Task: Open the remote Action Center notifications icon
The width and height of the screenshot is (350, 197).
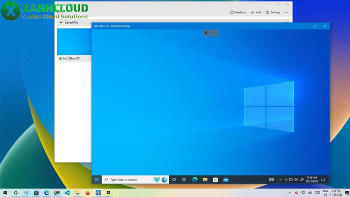Action: 323,179
